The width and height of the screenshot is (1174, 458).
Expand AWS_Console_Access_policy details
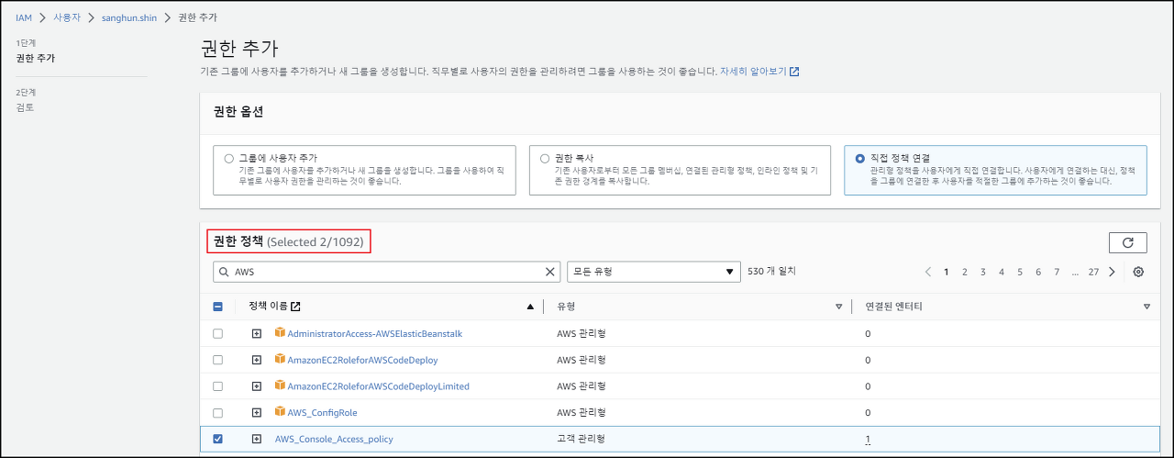coord(257,439)
